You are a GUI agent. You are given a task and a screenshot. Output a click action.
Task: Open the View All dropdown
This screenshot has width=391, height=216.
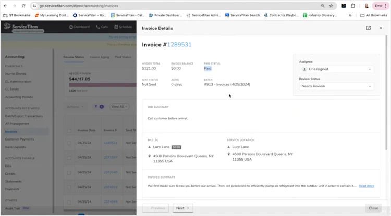pyautogui.click(x=119, y=107)
